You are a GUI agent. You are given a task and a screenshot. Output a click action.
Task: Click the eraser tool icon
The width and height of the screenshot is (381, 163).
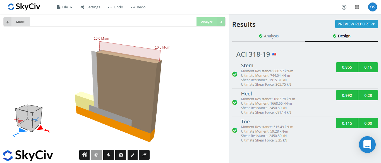[x=144, y=155]
